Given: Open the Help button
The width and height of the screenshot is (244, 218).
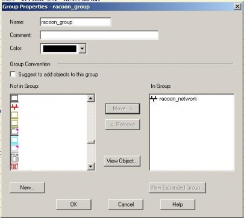Looking at the screenshot, I should [178, 204].
